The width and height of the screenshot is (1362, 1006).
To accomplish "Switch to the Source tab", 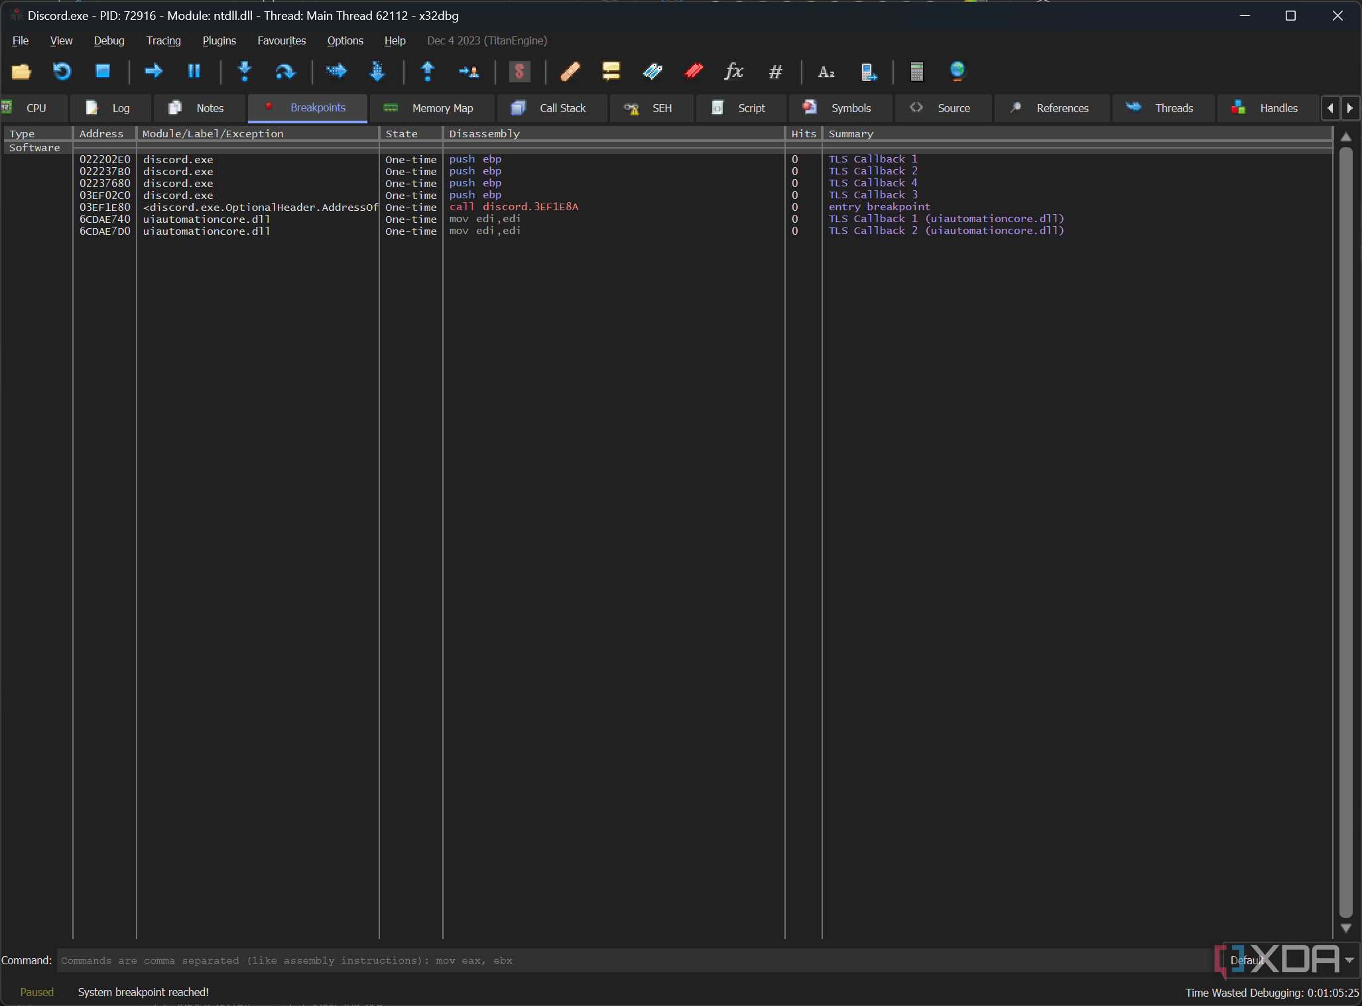I will pos(943,108).
